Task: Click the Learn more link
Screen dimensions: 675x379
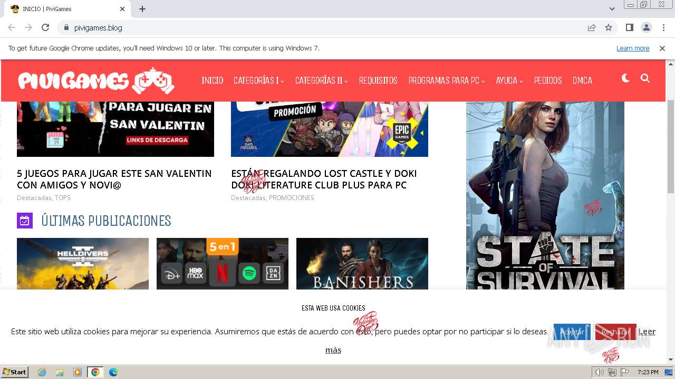Action: coord(633,48)
